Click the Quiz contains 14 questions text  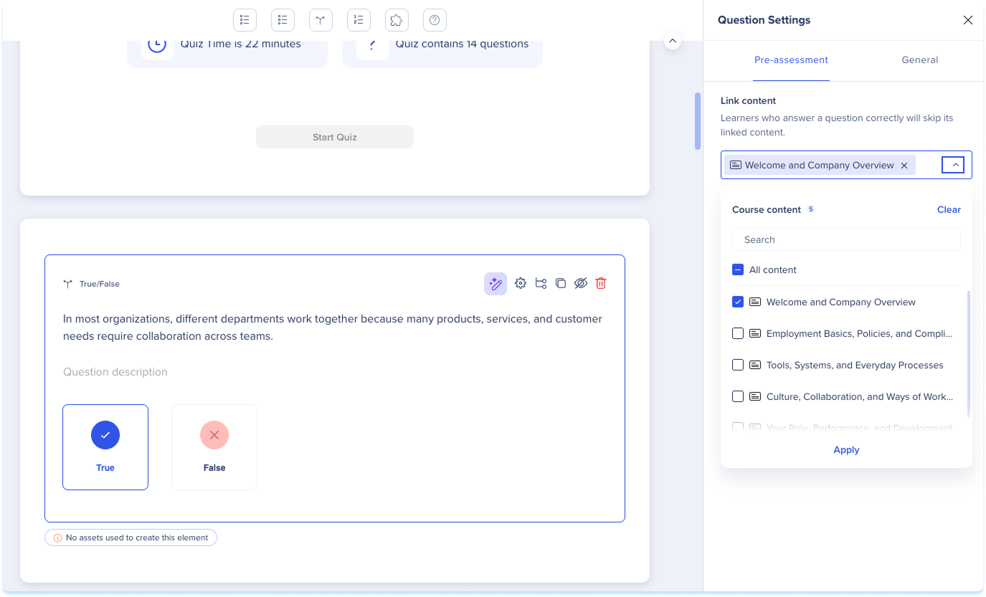tap(462, 44)
